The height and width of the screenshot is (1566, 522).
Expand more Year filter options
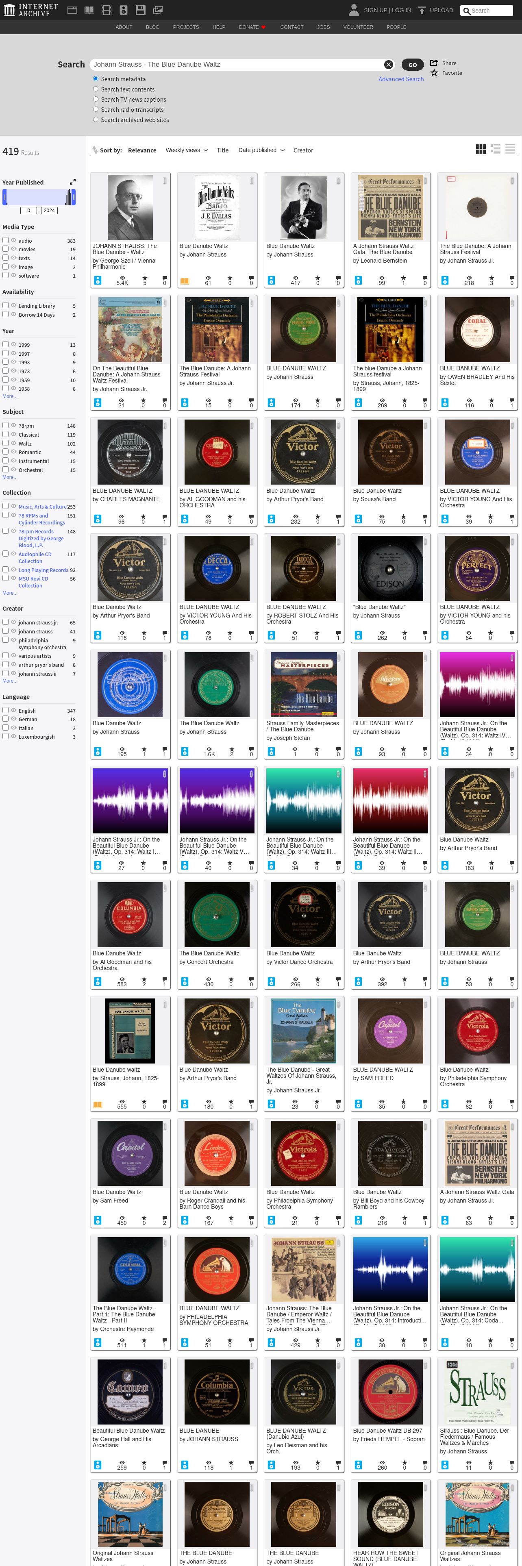pos(10,396)
